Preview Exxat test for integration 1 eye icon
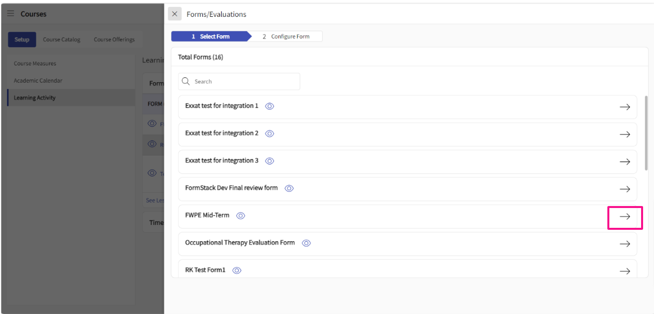This screenshot has width=654, height=314. 269,106
